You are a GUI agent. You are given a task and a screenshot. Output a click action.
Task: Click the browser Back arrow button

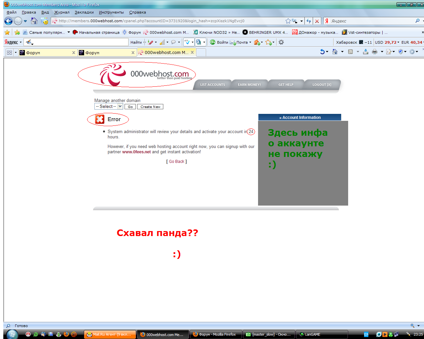tap(8, 21)
